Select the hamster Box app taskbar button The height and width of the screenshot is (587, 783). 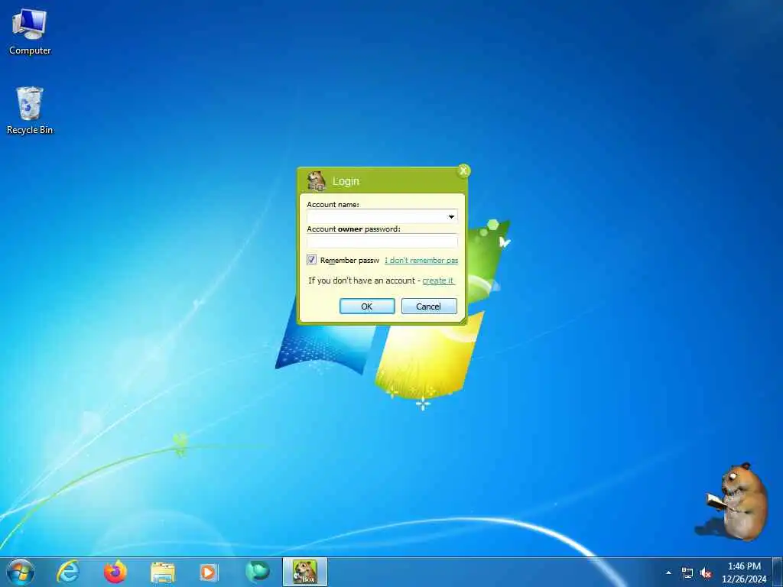pyautogui.click(x=305, y=572)
